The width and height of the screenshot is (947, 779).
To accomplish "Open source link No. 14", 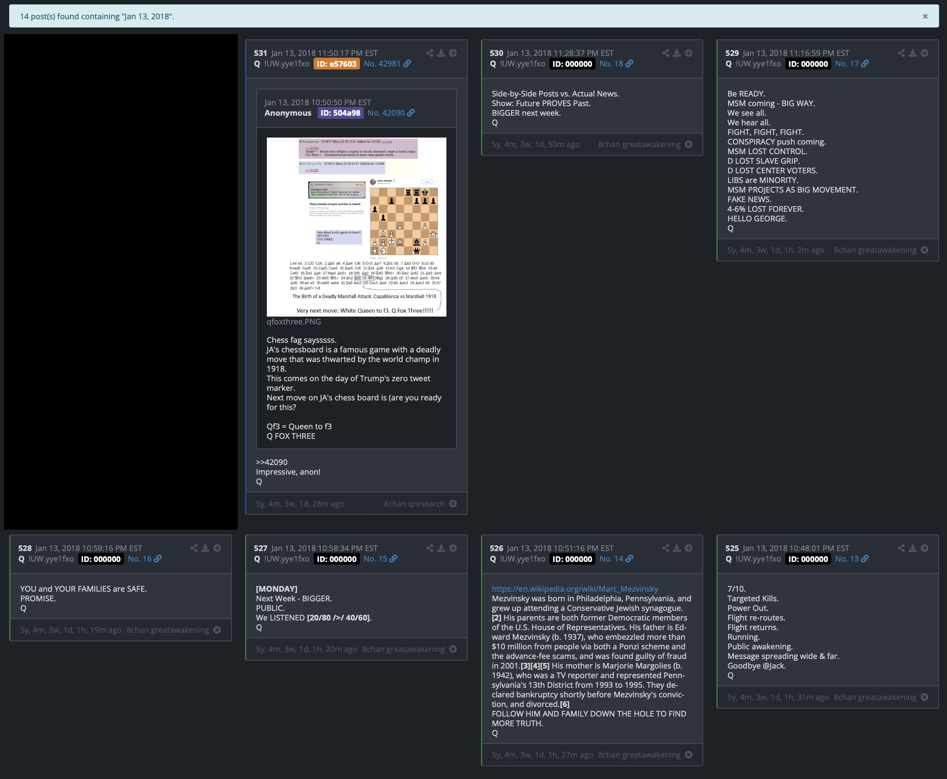I will (616, 558).
